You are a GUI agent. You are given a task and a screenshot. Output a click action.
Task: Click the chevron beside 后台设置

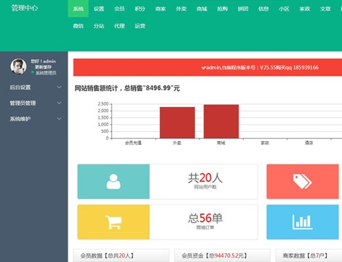[59, 87]
